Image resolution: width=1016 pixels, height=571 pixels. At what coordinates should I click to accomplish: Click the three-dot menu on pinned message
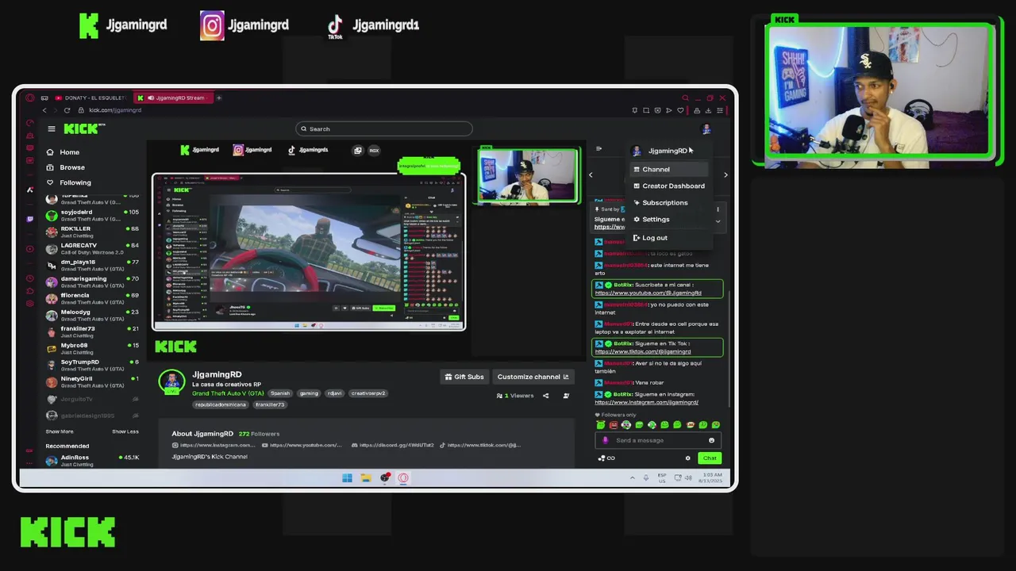coord(718,209)
